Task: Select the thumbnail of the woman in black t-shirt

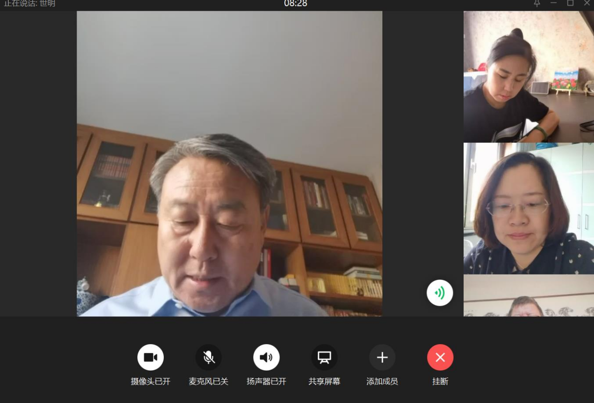Action: [529, 77]
